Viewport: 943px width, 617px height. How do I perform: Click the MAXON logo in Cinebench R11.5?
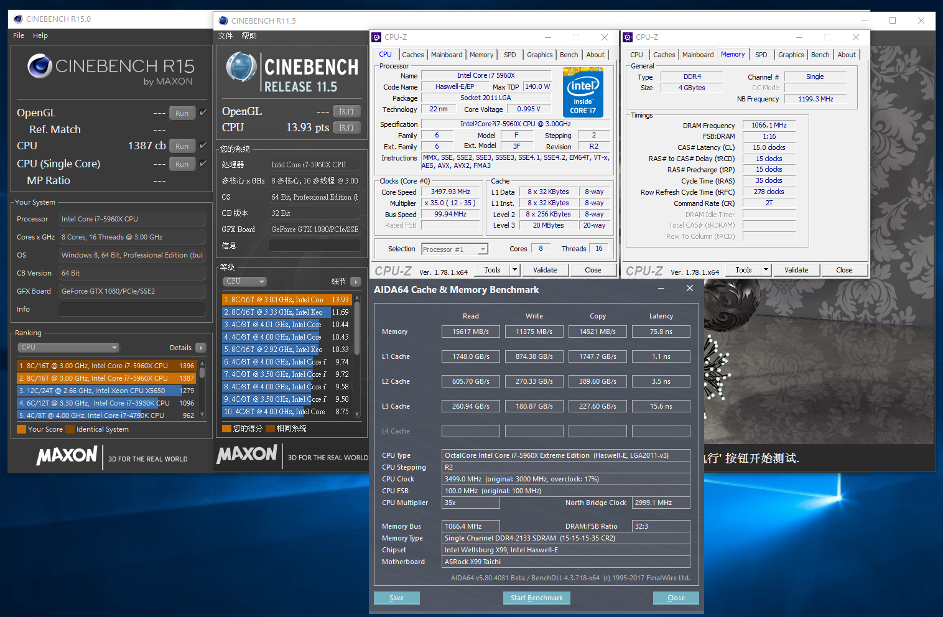pos(247,455)
